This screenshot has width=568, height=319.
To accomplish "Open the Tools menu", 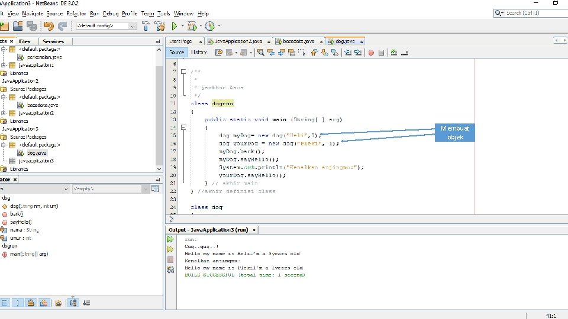I will (x=163, y=14).
